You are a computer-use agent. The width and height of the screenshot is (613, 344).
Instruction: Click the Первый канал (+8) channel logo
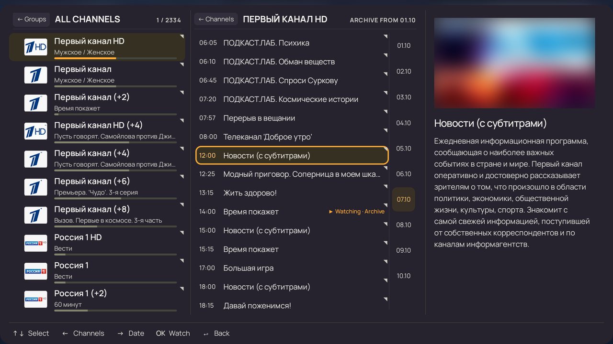(36, 215)
